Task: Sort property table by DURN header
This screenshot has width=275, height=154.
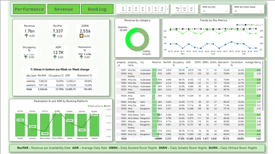Action: click(213, 62)
